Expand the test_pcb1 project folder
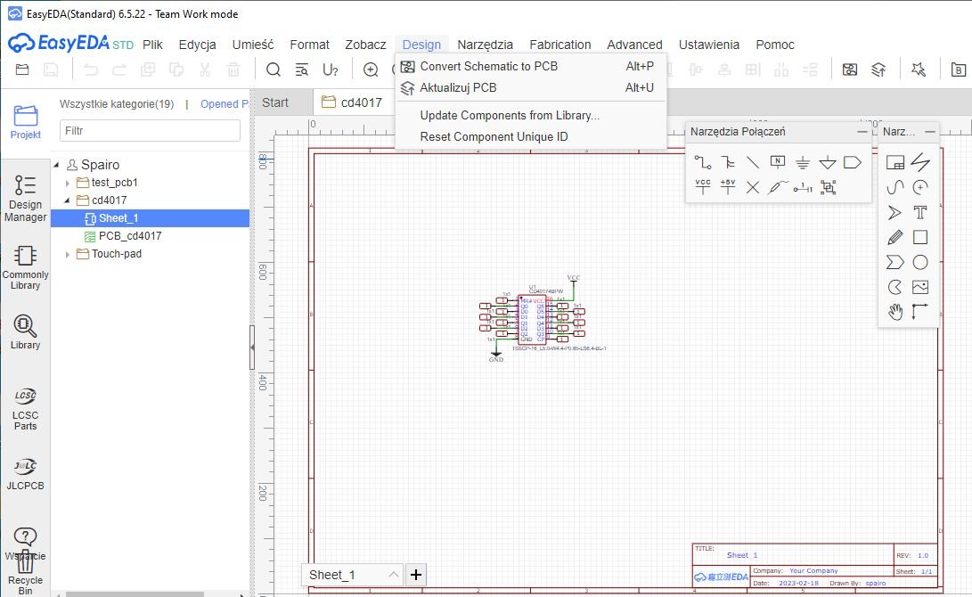This screenshot has width=972, height=597. click(x=68, y=183)
